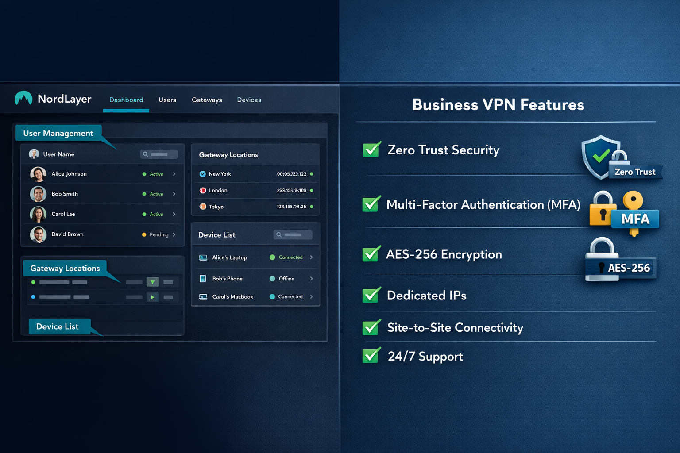Toggle the Dedicated IPs checkbox
Screen dimensions: 680x453
tap(371, 295)
